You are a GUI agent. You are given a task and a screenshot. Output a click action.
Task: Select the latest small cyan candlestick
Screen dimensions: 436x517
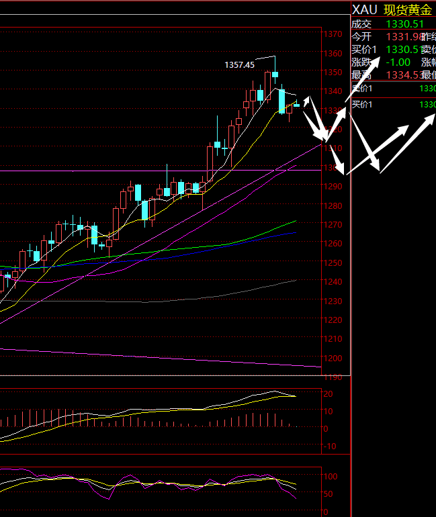click(296, 104)
